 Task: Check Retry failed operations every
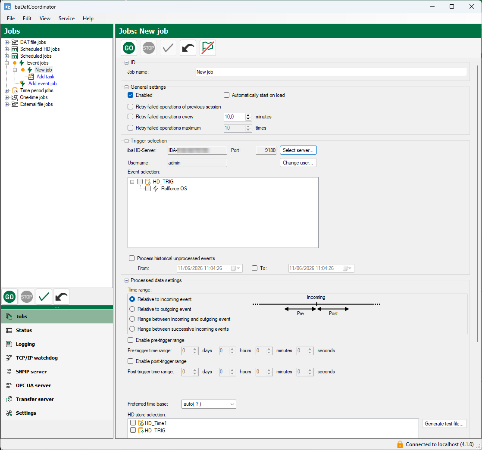[130, 117]
